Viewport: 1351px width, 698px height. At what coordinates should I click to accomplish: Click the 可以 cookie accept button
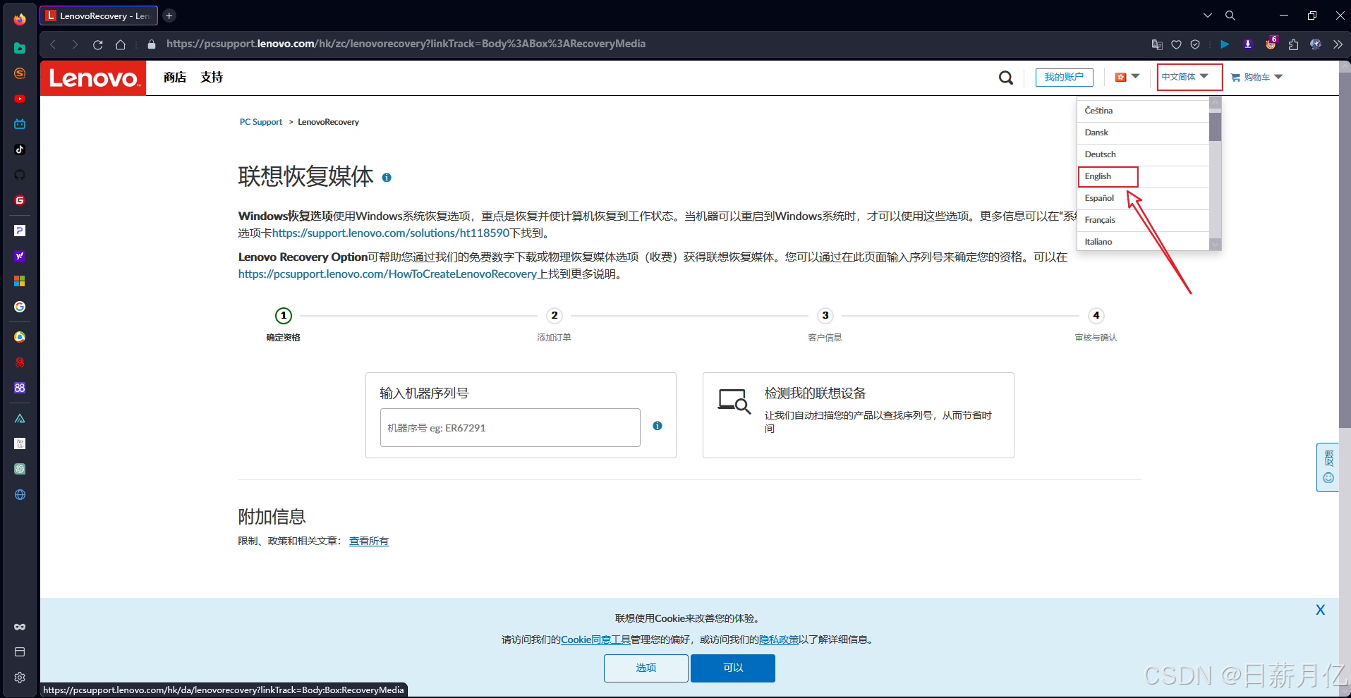pos(733,668)
